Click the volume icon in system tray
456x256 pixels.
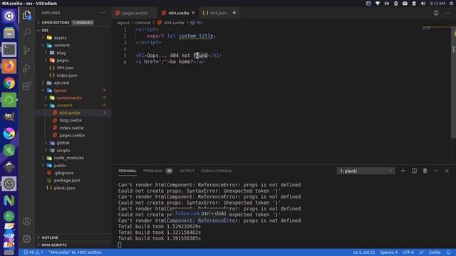[x=423, y=3]
